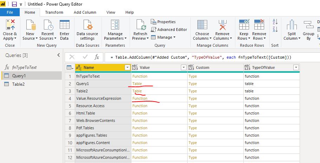Confirm formula with the checkmark button

coord(85,57)
